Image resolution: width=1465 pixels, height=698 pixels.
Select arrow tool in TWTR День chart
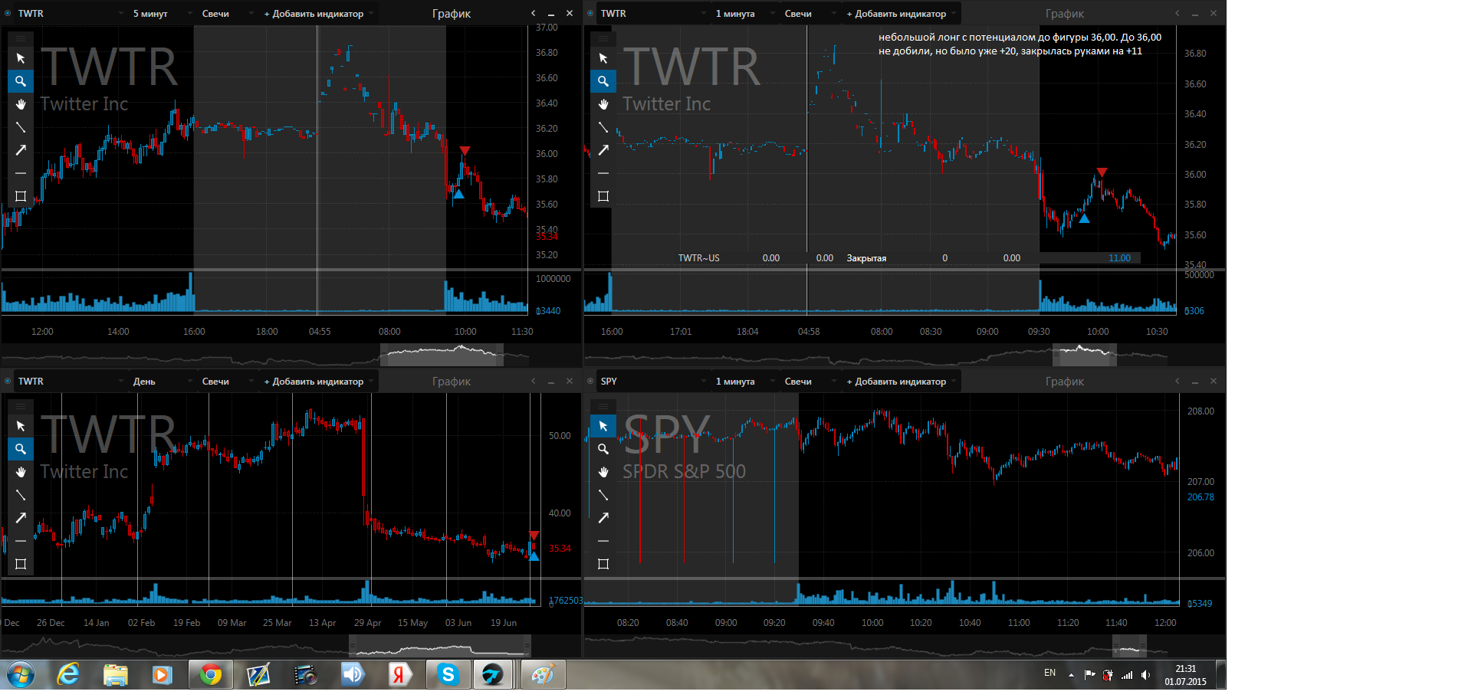[x=21, y=518]
